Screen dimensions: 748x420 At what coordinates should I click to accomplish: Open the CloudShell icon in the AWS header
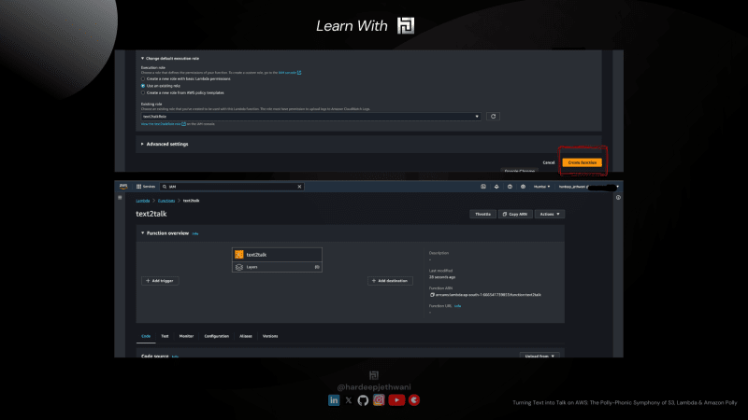tap(483, 187)
